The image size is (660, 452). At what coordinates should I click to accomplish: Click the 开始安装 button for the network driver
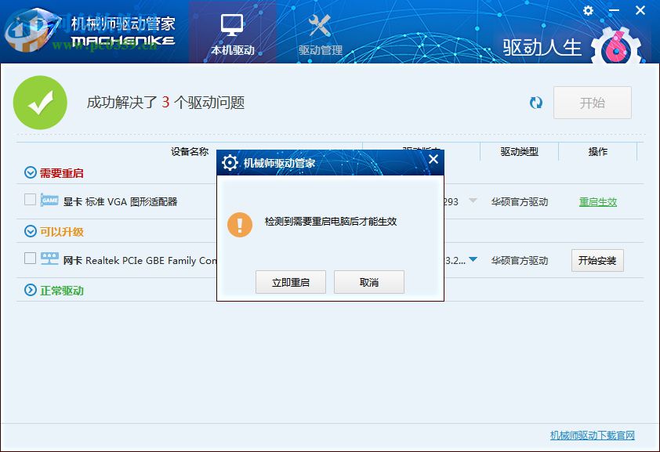pyautogui.click(x=598, y=260)
